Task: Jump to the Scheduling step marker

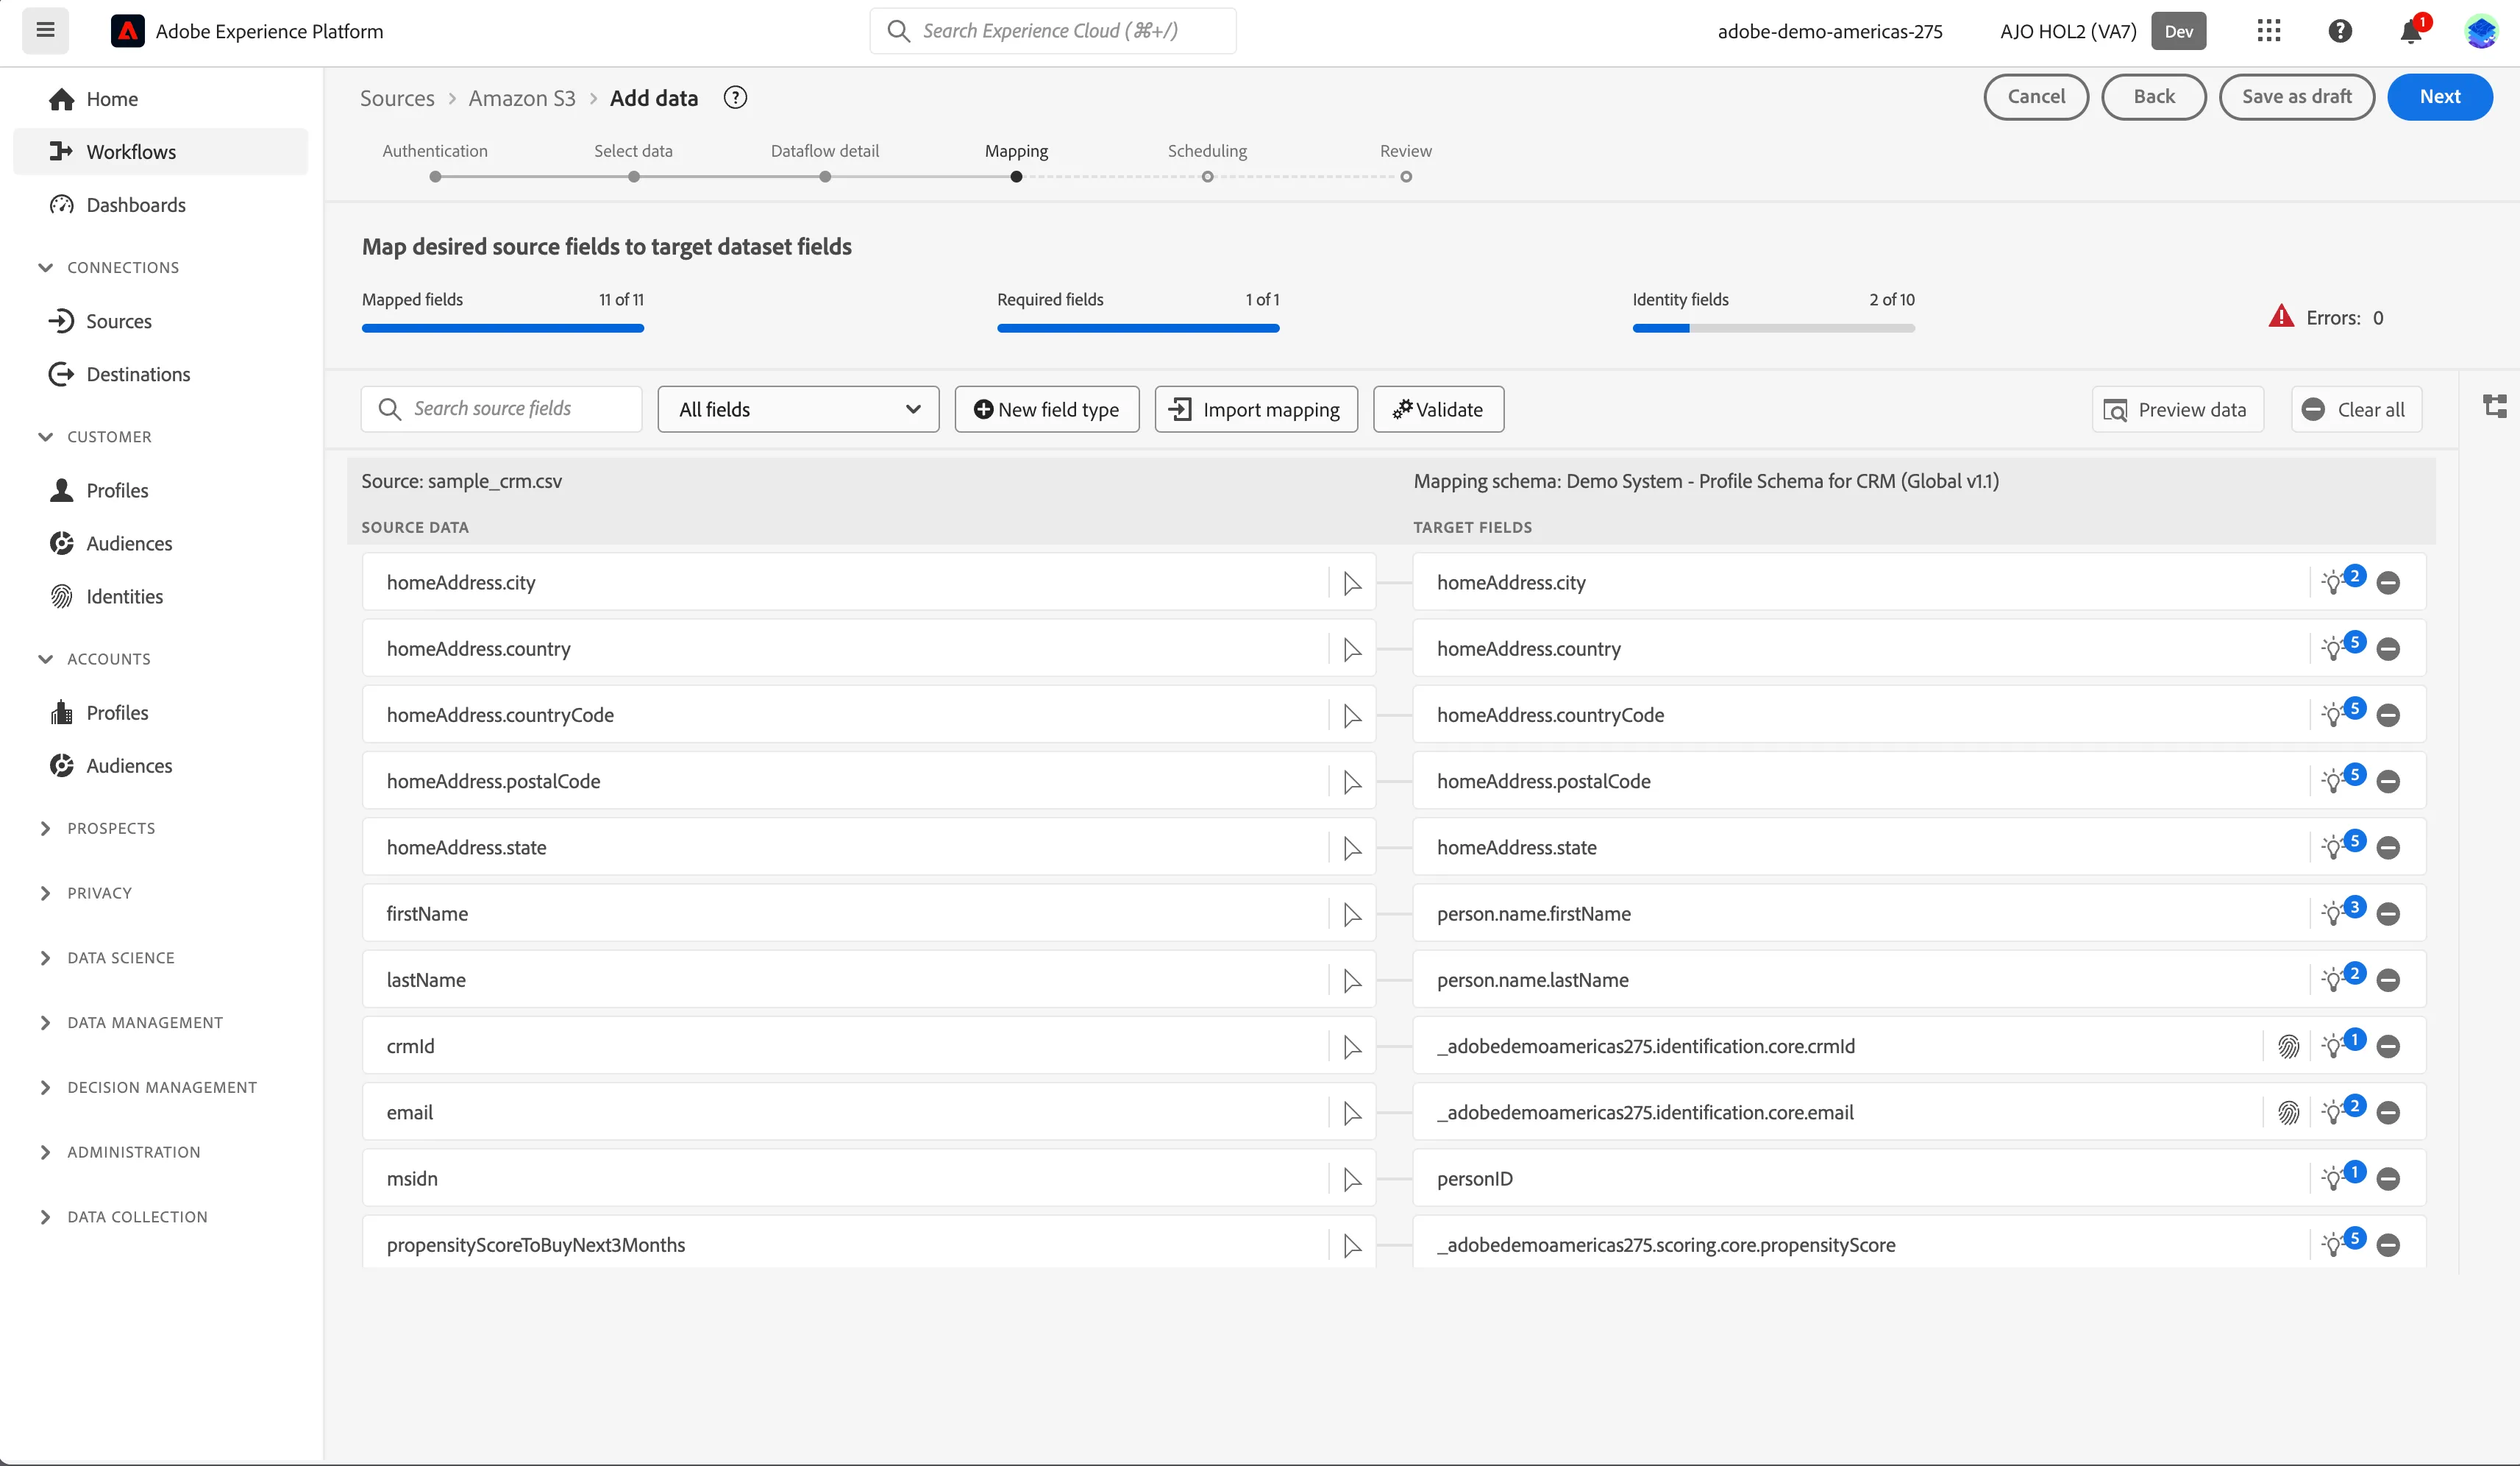Action: pos(1207,176)
